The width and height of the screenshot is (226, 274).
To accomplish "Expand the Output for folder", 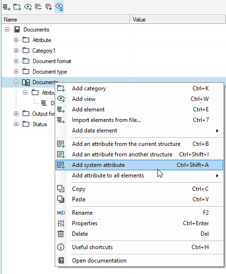I will [x=16, y=114].
